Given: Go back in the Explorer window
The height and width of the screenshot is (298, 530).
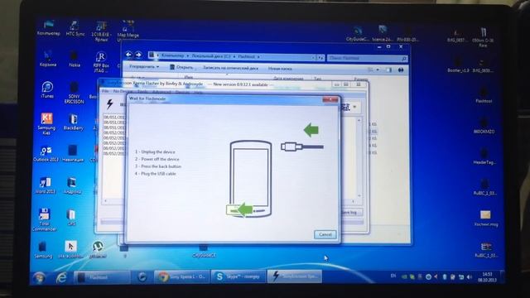Looking at the screenshot, I should (128, 55).
